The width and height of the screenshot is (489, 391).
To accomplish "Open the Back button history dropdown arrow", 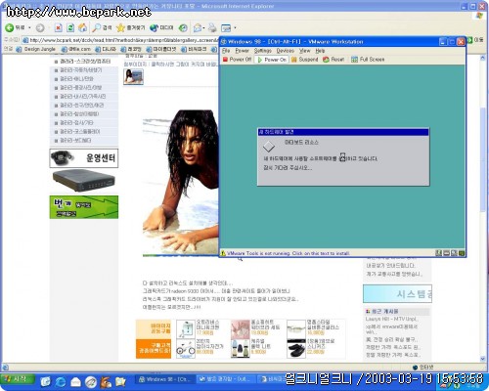I will (x=29, y=28).
